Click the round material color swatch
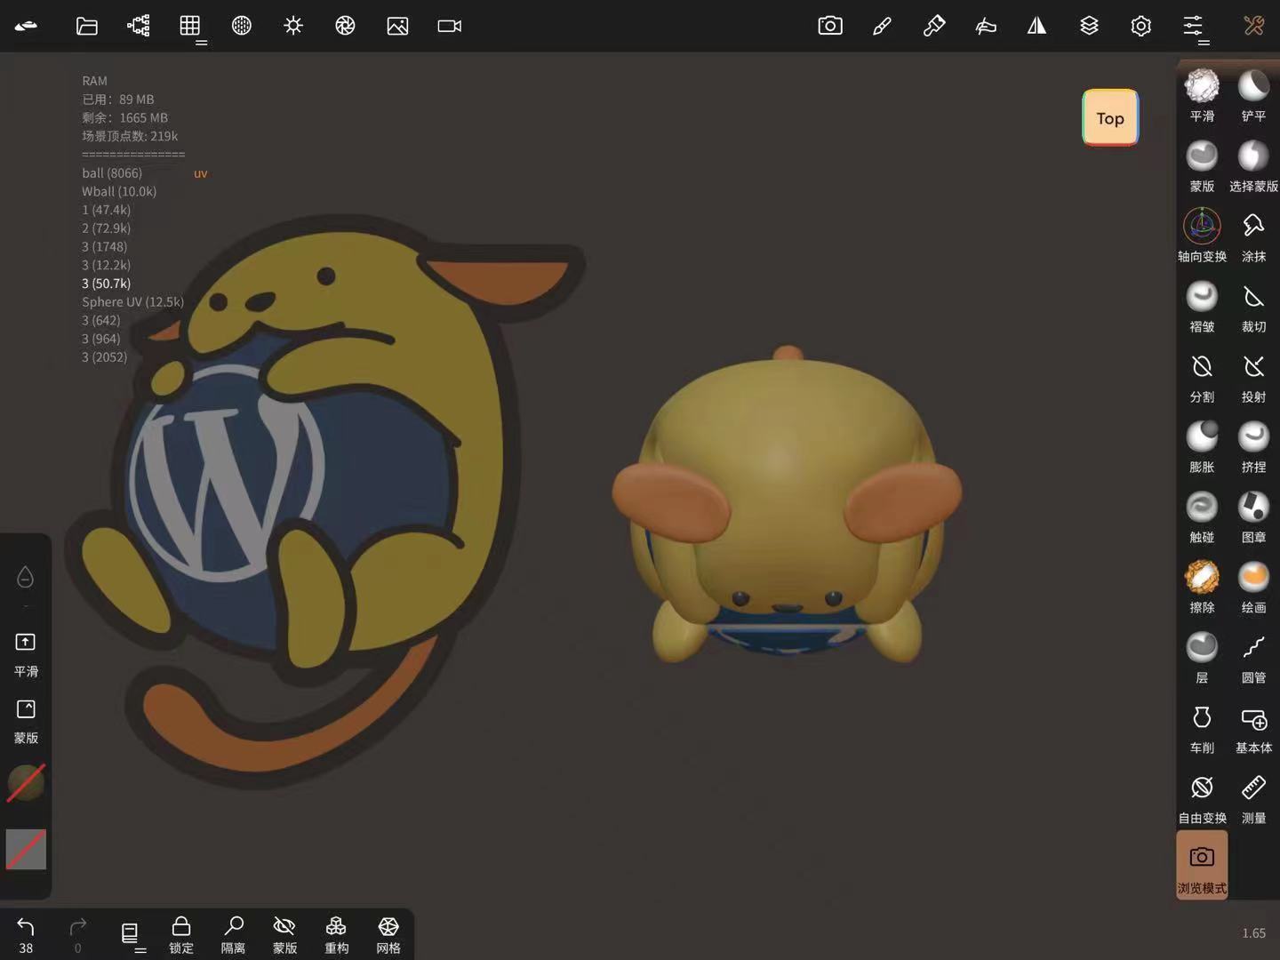Screen dimensions: 1280x960 coord(26,783)
